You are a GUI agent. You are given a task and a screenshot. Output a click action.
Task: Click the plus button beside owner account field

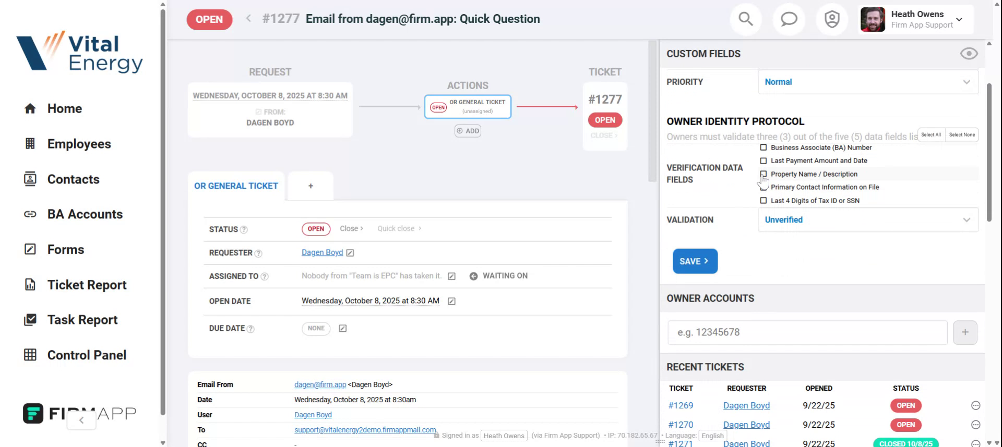(x=965, y=332)
